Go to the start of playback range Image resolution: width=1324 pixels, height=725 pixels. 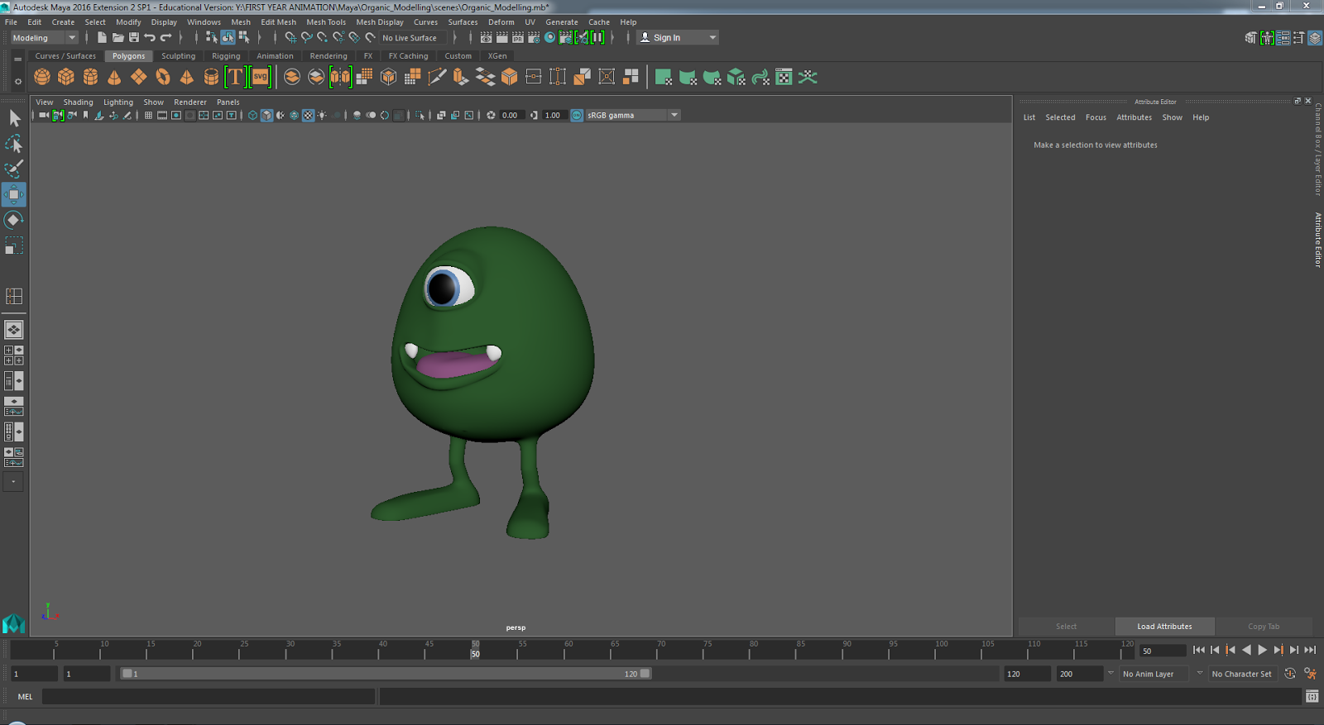pyautogui.click(x=1199, y=651)
